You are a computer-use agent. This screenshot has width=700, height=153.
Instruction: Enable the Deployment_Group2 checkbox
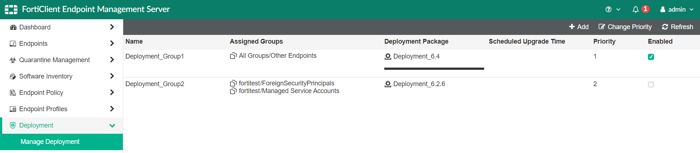[x=651, y=84]
